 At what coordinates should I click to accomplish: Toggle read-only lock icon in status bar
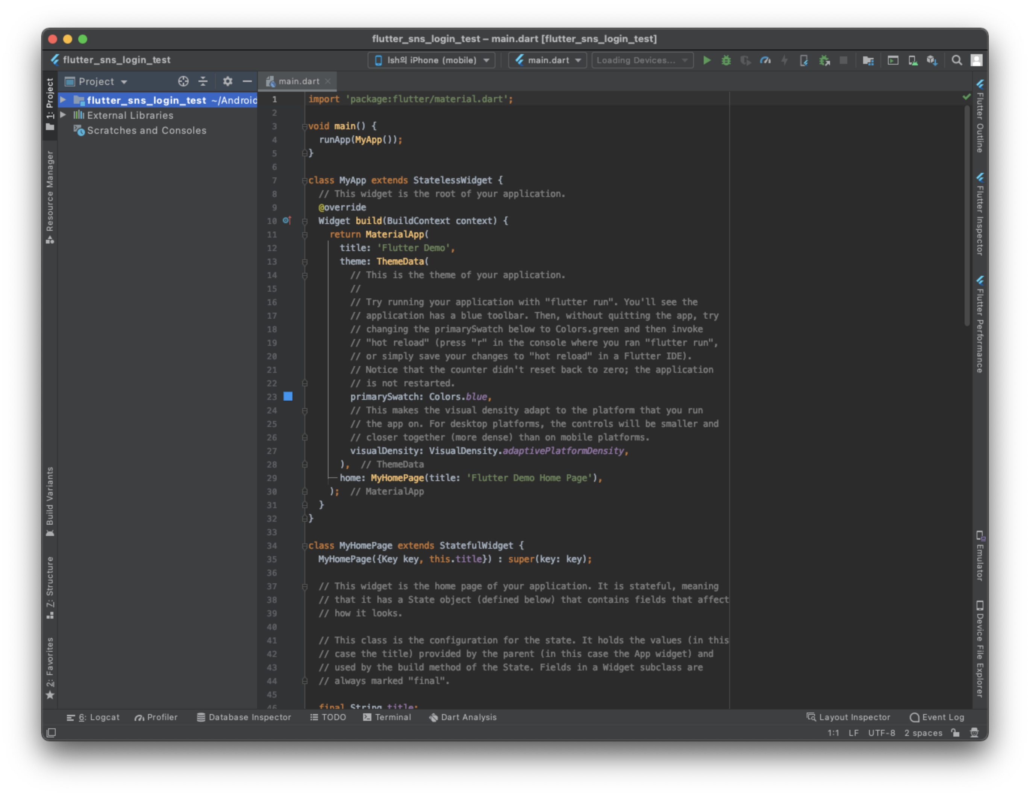[x=955, y=733]
